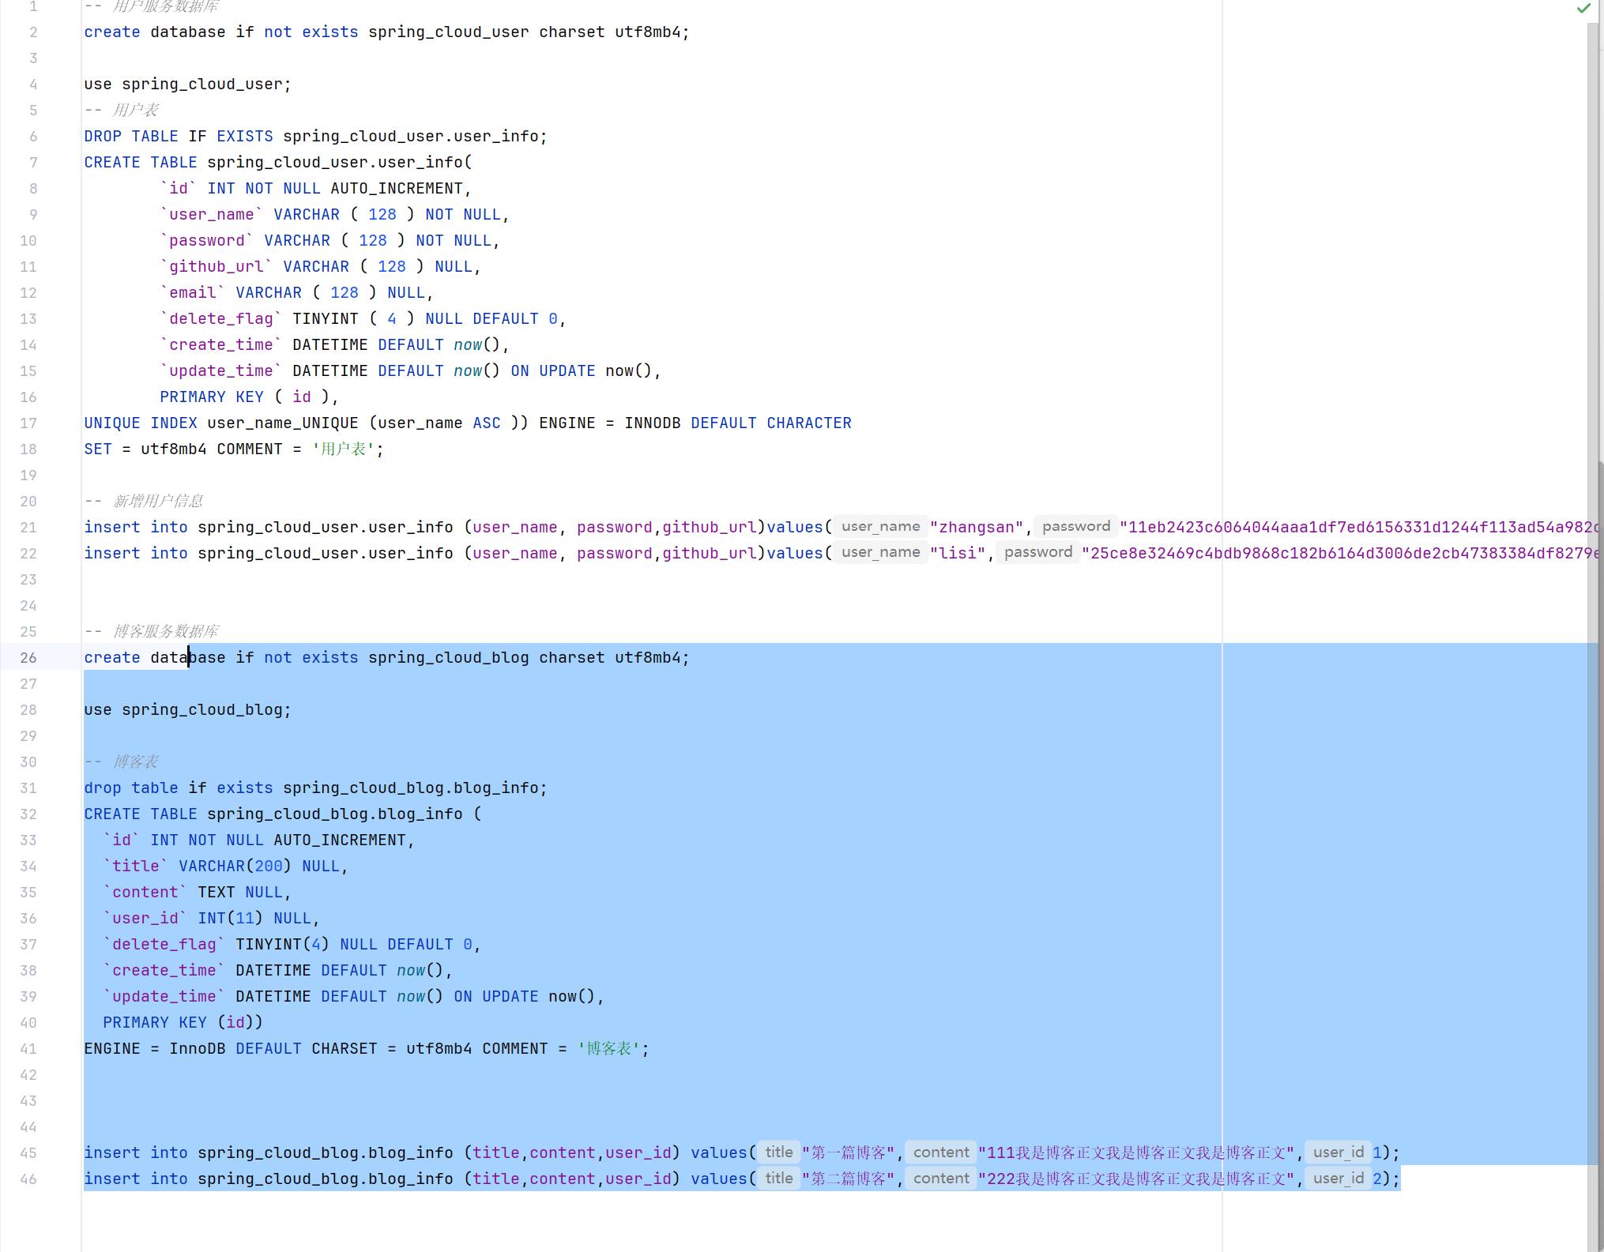This screenshot has width=1604, height=1252.
Task: Place cursor on "zhangsan" string literal
Action: pos(976,527)
